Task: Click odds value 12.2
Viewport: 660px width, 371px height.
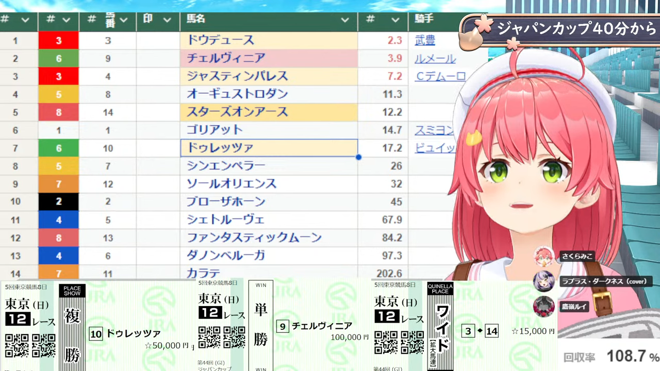Action: pos(392,112)
